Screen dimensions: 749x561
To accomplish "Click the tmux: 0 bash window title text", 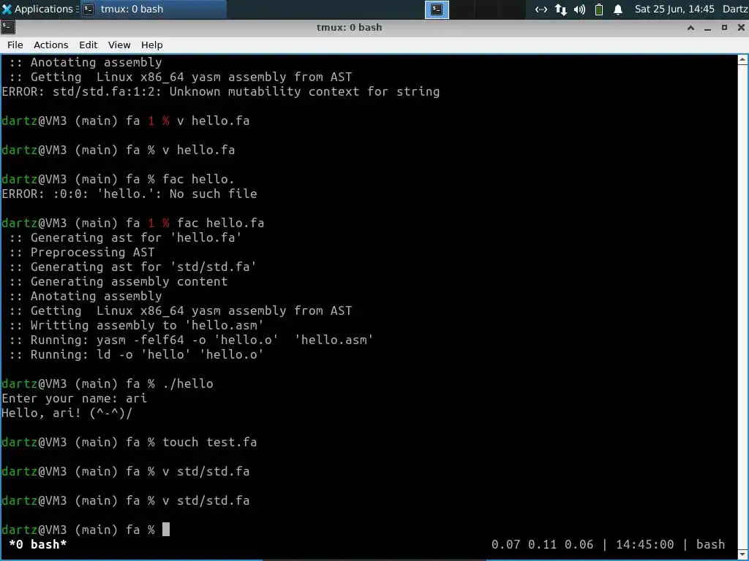I will tap(349, 27).
